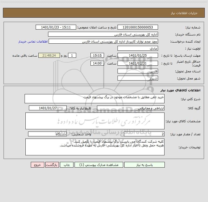Image resolution: width=208 pixels, height=202 pixels.
Task: Click response deadline time 15:15
Action: pyautogui.click(x=97, y=55)
